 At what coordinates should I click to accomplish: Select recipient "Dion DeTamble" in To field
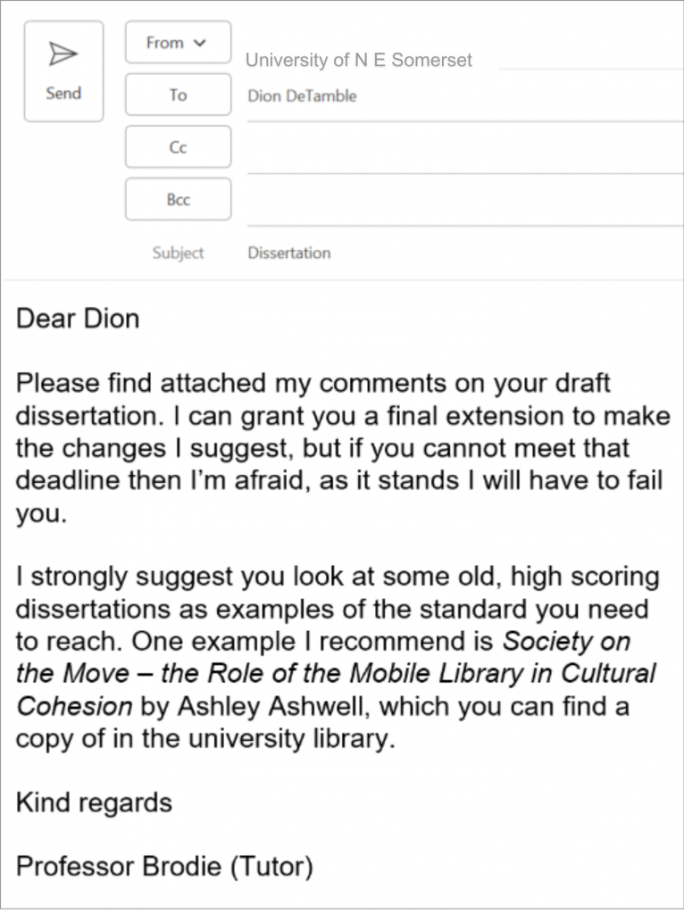(x=302, y=96)
